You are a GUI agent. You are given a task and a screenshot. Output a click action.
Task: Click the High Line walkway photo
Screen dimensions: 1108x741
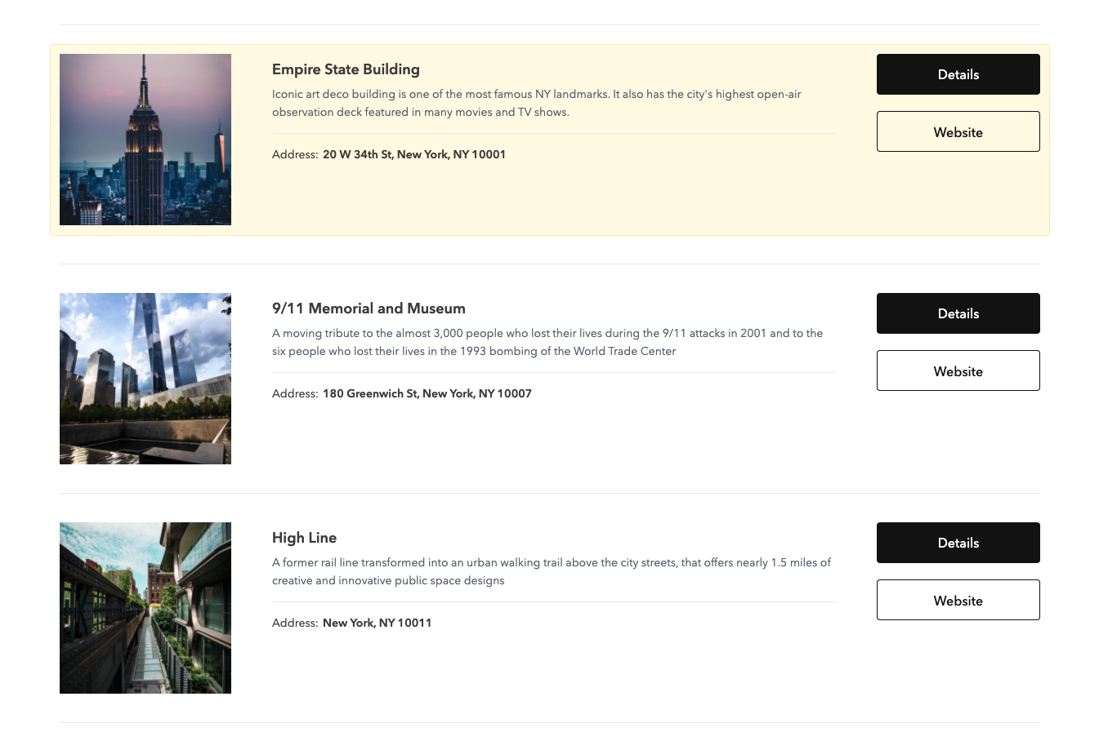click(145, 608)
